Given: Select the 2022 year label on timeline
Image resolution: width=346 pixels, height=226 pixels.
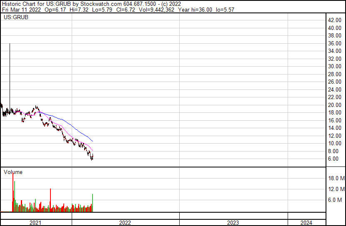Looking at the screenshot, I should (125, 223).
